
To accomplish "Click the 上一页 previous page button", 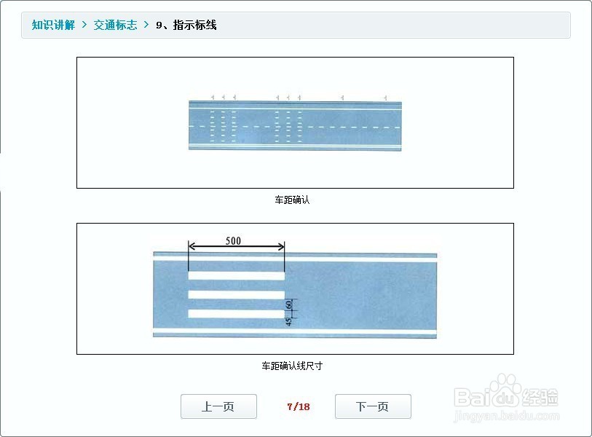I will coord(218,406).
